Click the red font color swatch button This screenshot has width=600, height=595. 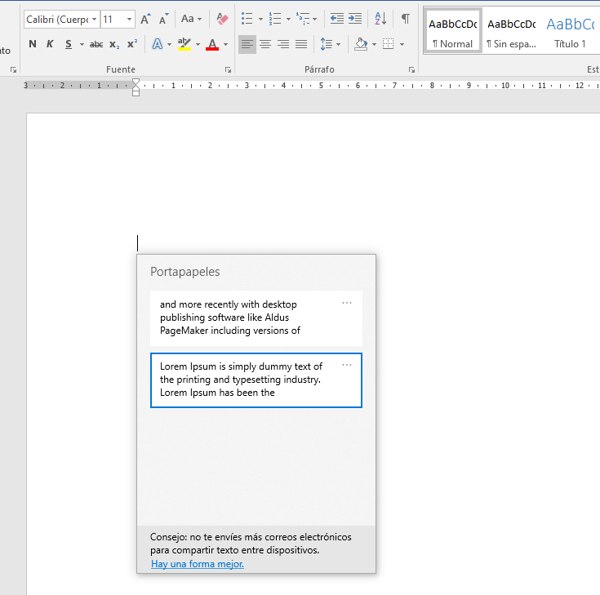pos(212,44)
